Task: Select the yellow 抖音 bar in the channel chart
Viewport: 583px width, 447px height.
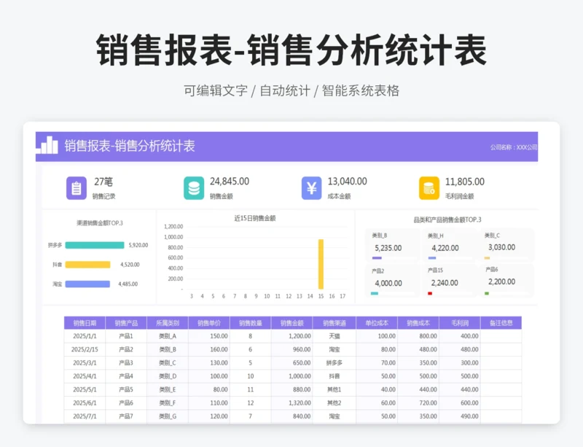Action: tap(87, 265)
